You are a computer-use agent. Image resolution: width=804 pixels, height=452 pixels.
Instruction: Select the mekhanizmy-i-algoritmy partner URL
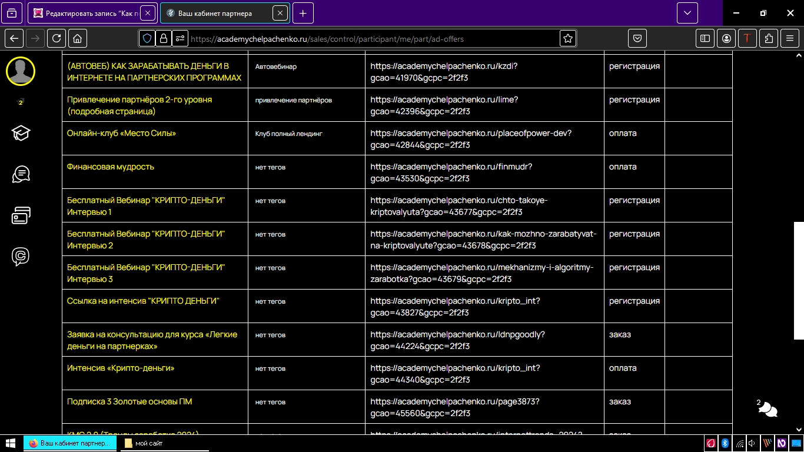pyautogui.click(x=482, y=273)
